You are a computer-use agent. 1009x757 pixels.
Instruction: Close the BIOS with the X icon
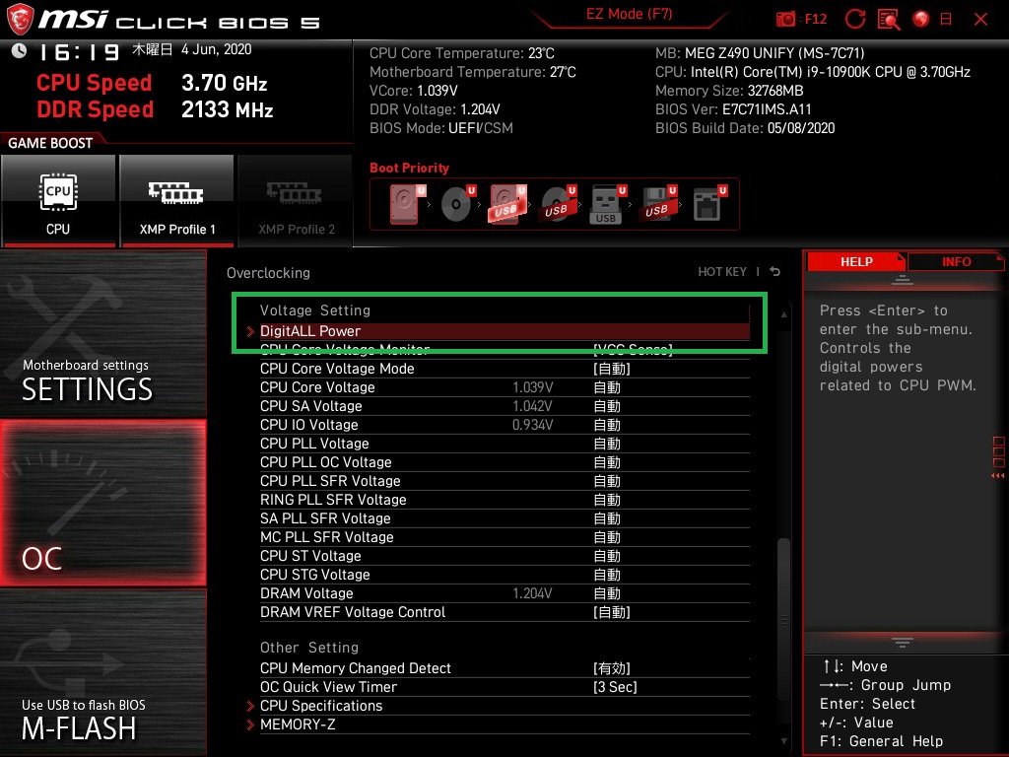(x=980, y=20)
